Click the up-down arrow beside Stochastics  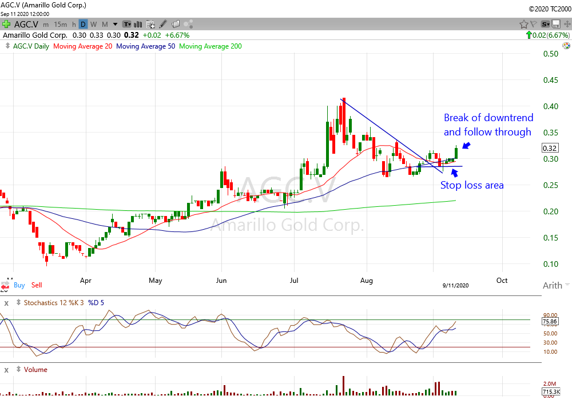(x=18, y=302)
